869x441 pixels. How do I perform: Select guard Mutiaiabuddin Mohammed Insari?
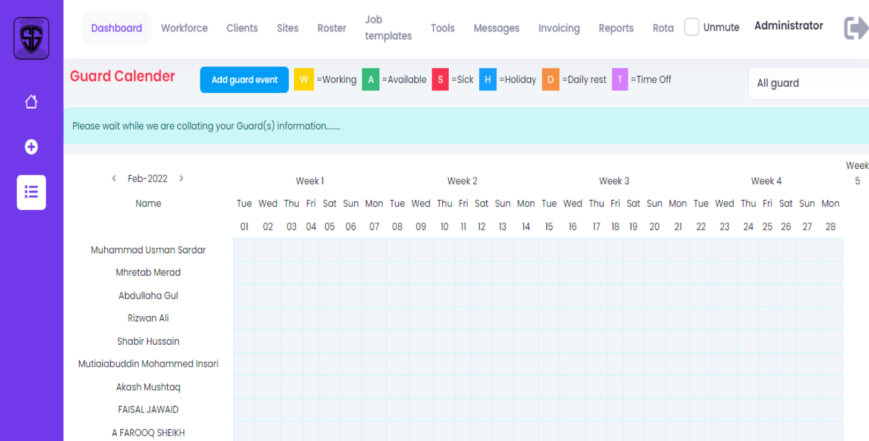148,364
